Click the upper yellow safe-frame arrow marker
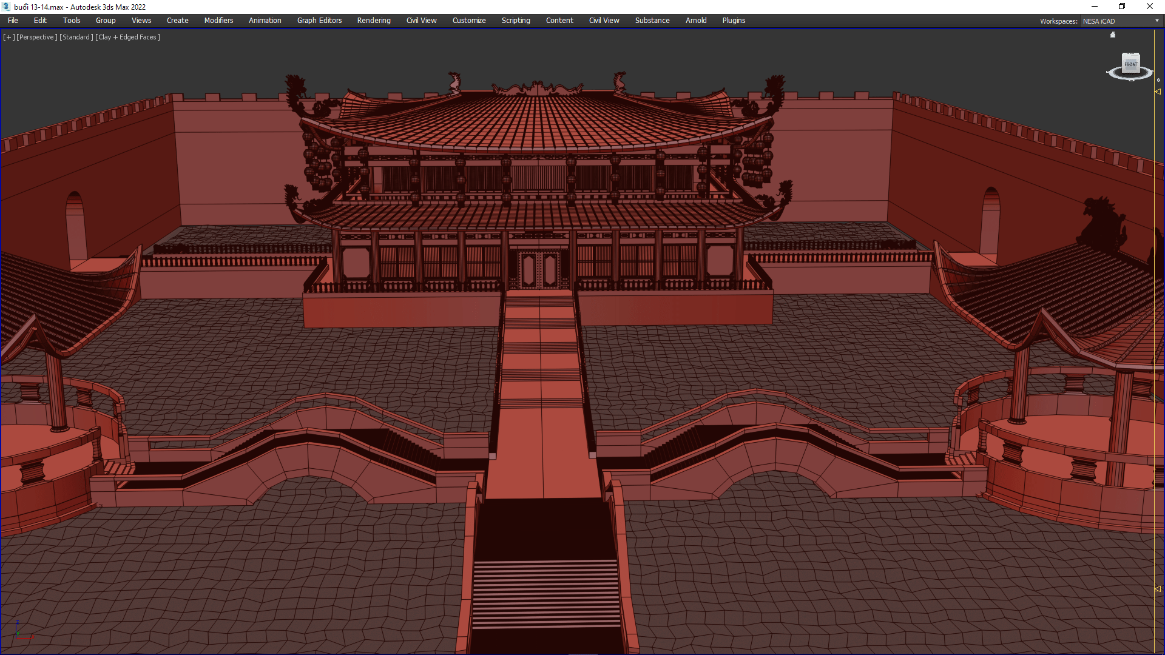Screen dimensions: 1165x655 (1158, 92)
